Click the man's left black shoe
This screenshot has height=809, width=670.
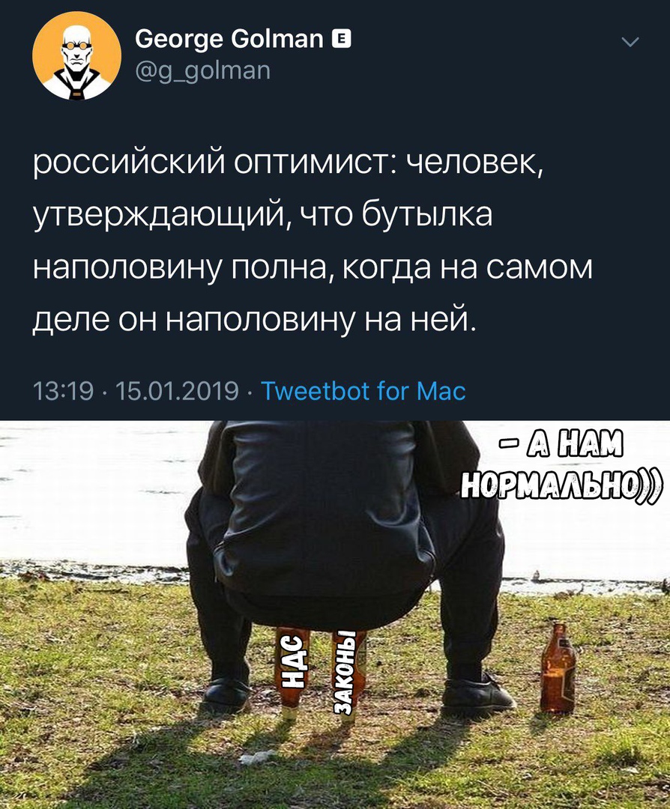tap(226, 693)
